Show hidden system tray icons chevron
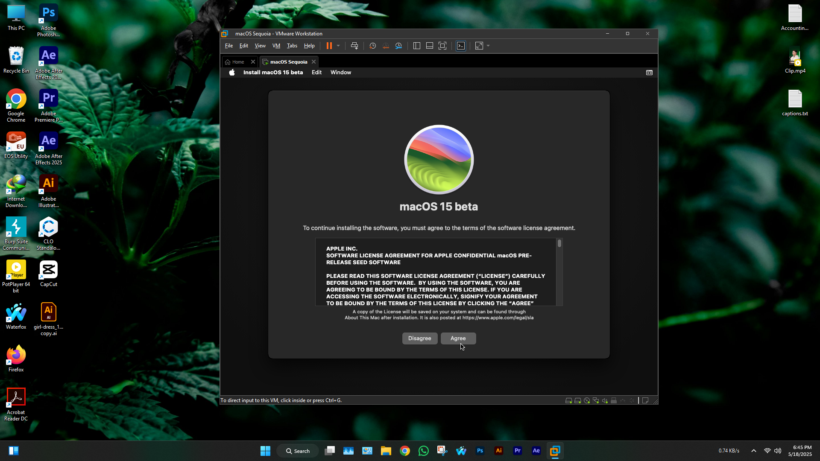The width and height of the screenshot is (820, 461). point(754,451)
